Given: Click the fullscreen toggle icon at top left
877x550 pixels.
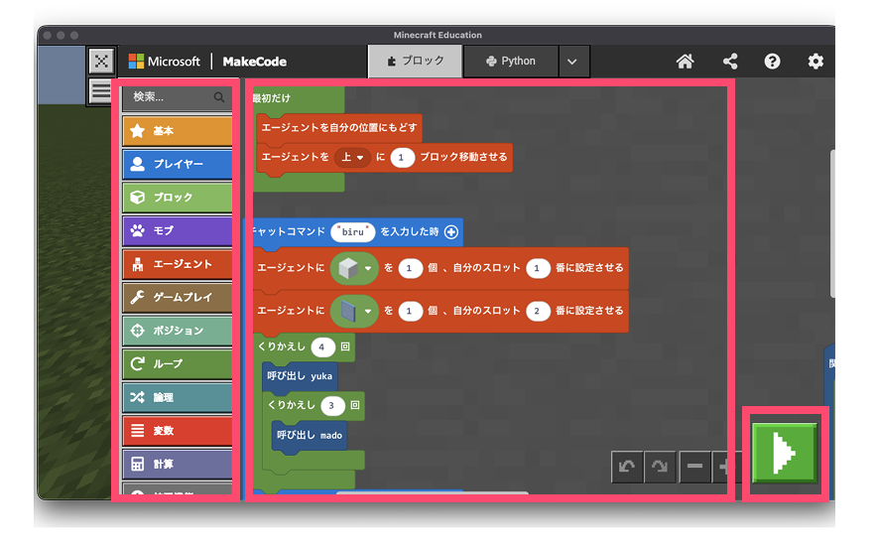Looking at the screenshot, I should click(x=101, y=61).
